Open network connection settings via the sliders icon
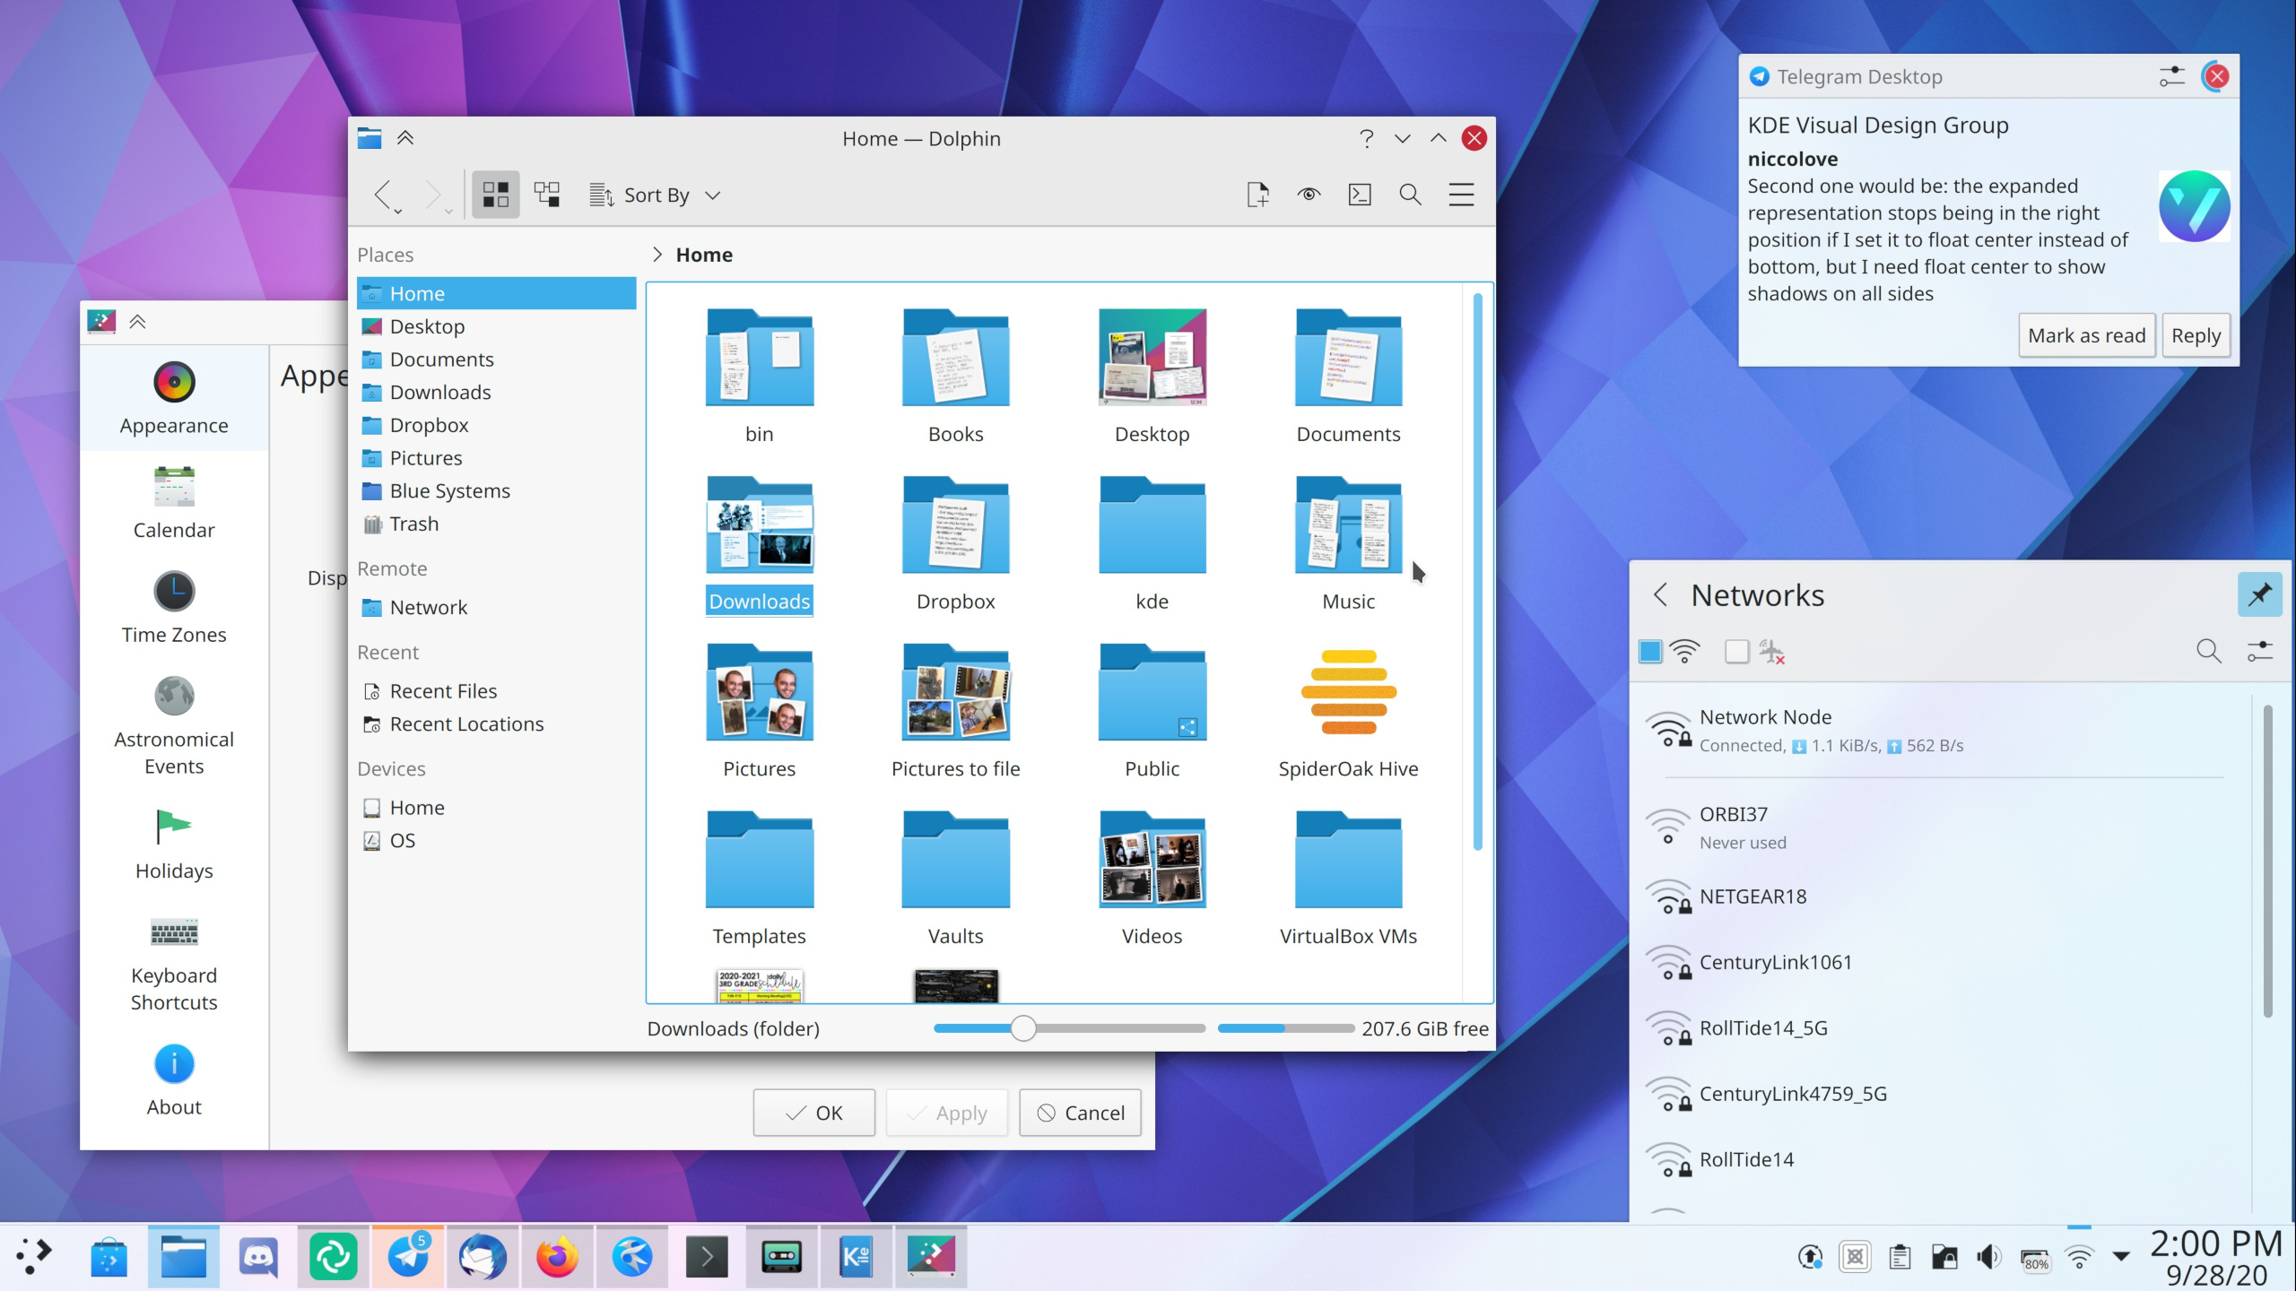This screenshot has width=2296, height=1291. (2259, 651)
